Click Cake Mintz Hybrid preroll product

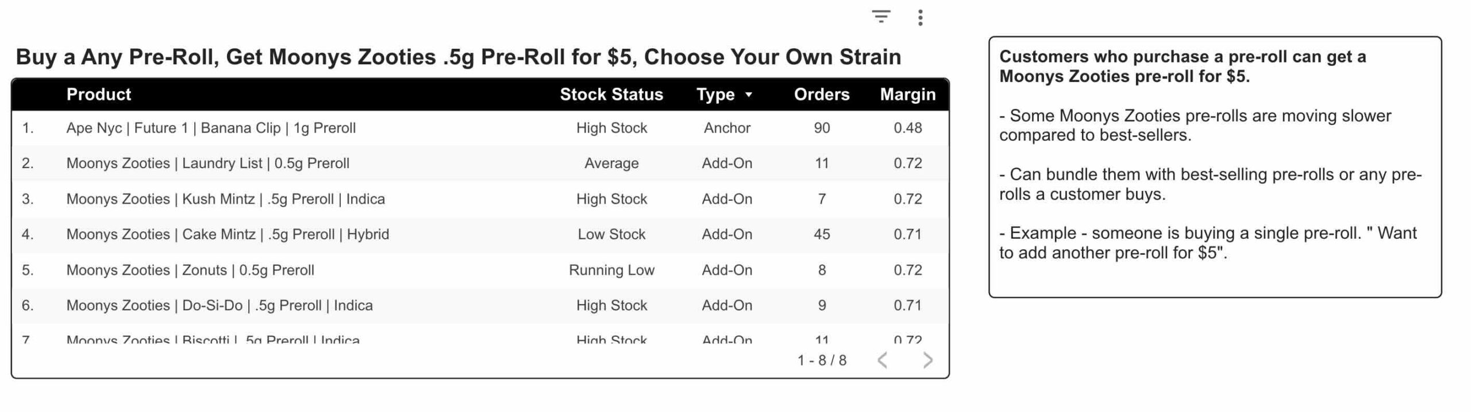pos(228,234)
